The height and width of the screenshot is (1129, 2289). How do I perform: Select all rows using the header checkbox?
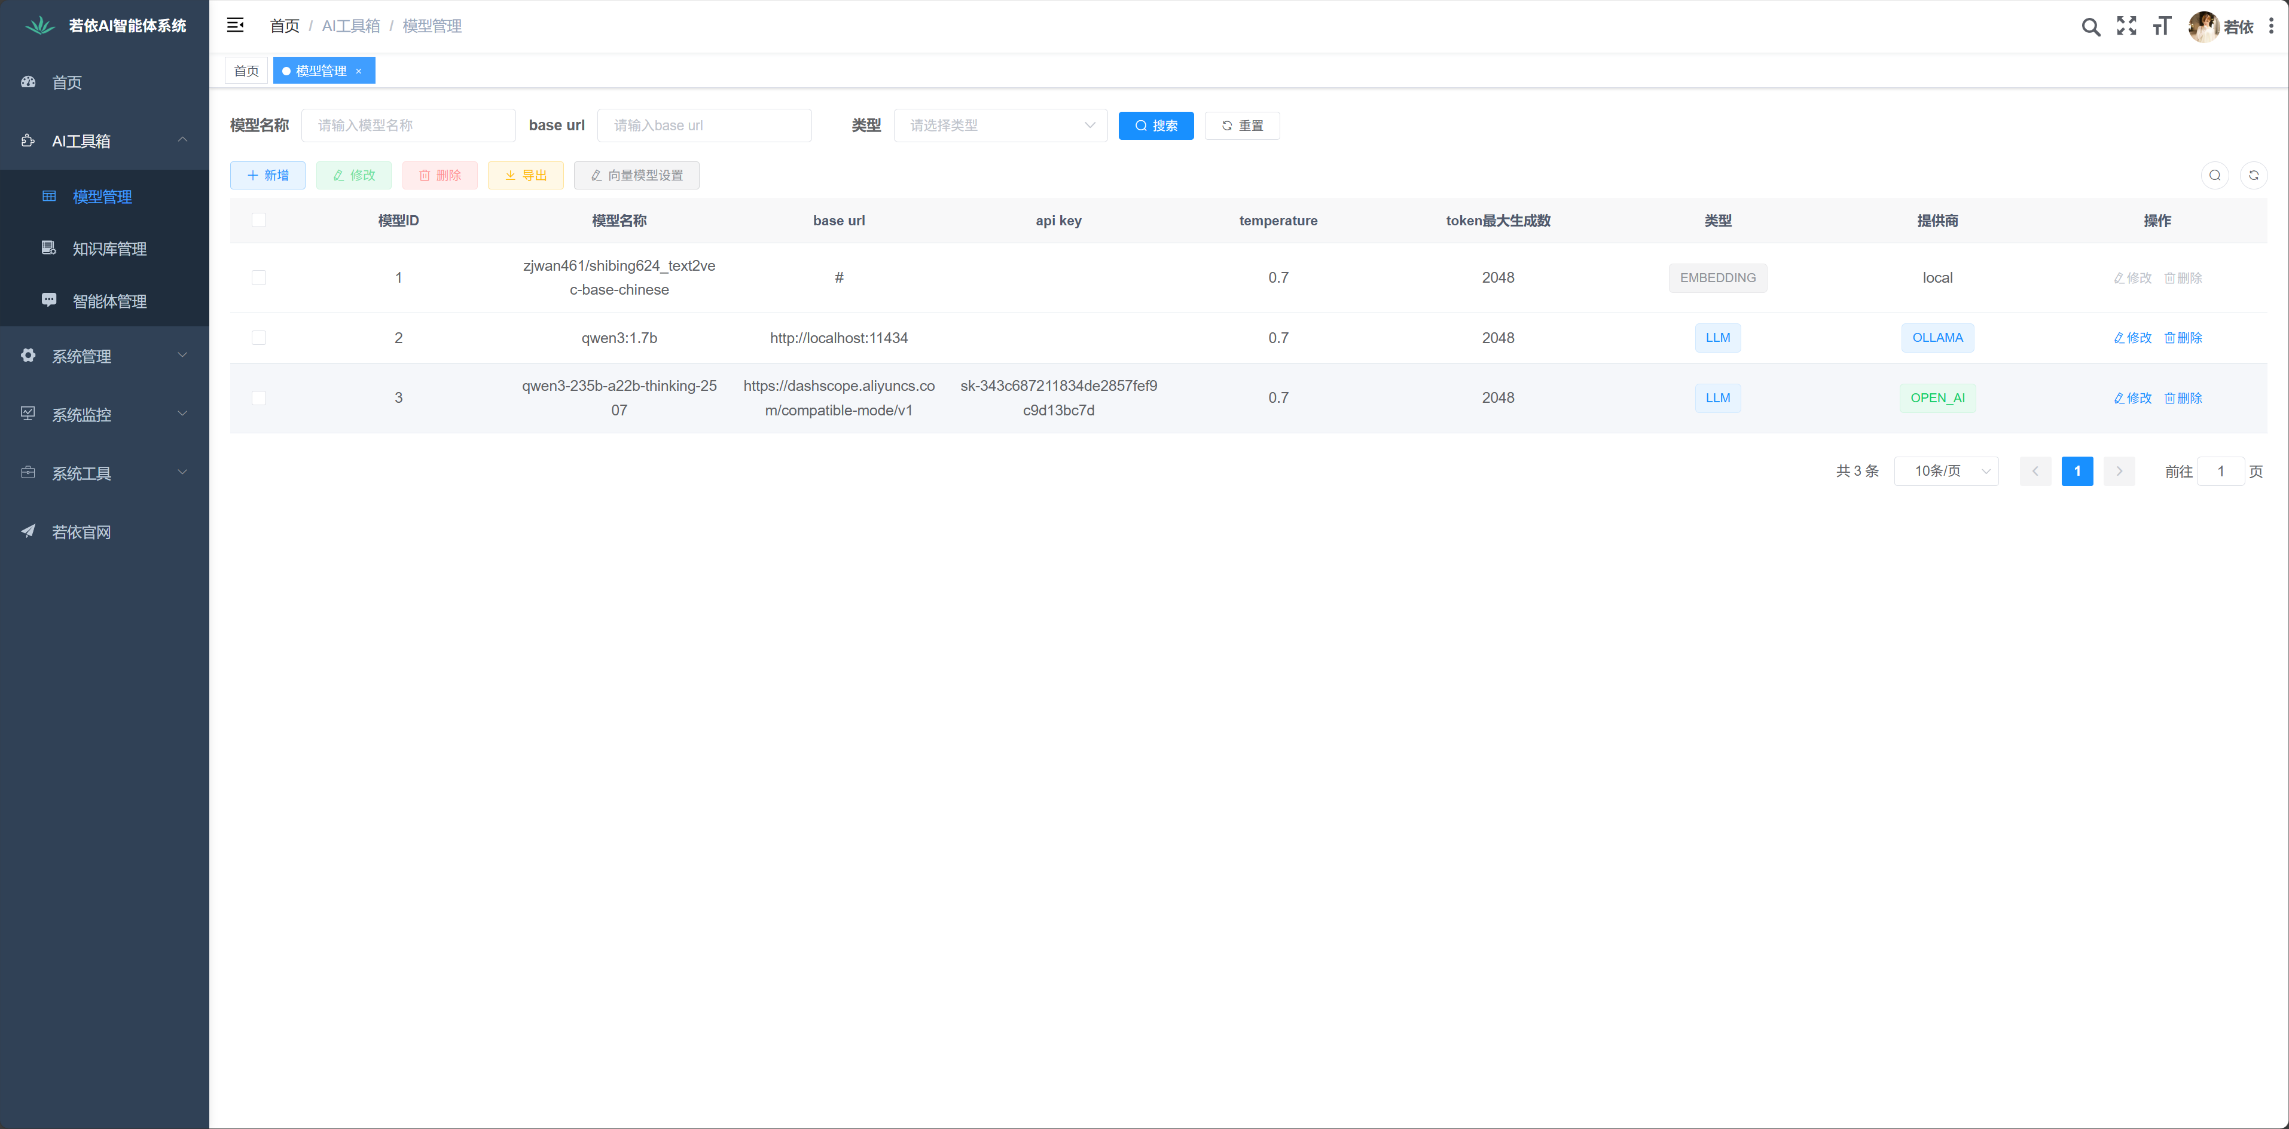click(258, 221)
